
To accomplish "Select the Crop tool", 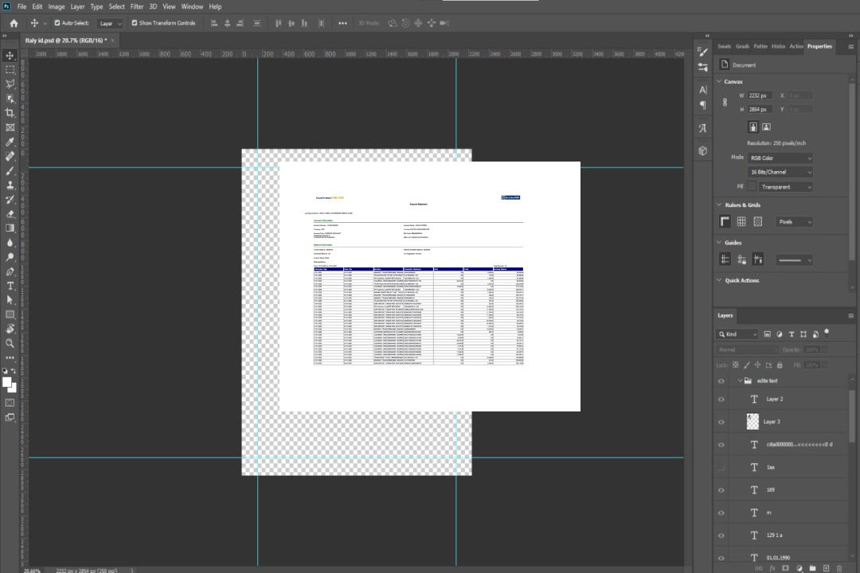I will pyautogui.click(x=10, y=113).
